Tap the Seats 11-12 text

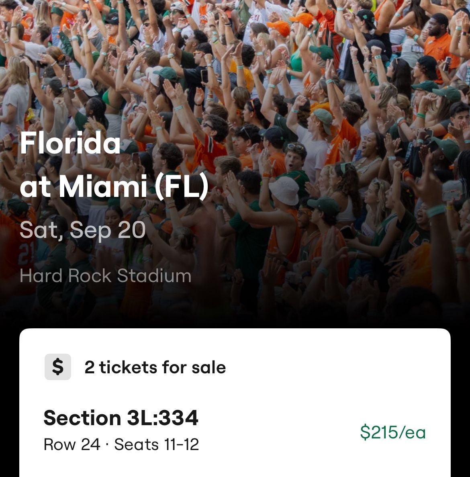(157, 444)
